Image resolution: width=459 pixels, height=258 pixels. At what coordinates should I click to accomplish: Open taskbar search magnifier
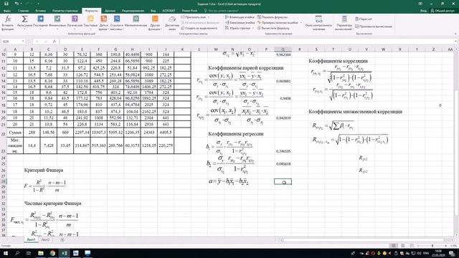[x=17, y=253]
